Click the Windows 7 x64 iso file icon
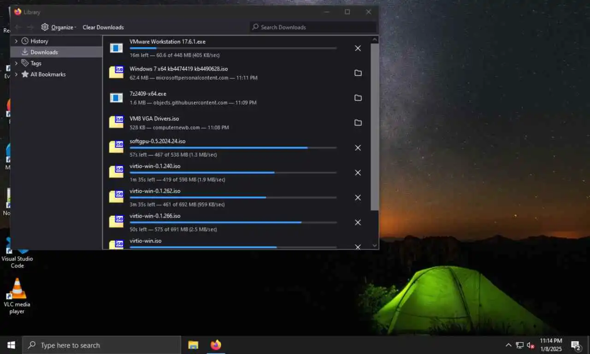This screenshot has height=354, width=590. point(116,72)
